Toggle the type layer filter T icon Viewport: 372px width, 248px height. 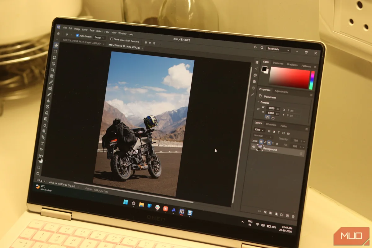point(278,132)
